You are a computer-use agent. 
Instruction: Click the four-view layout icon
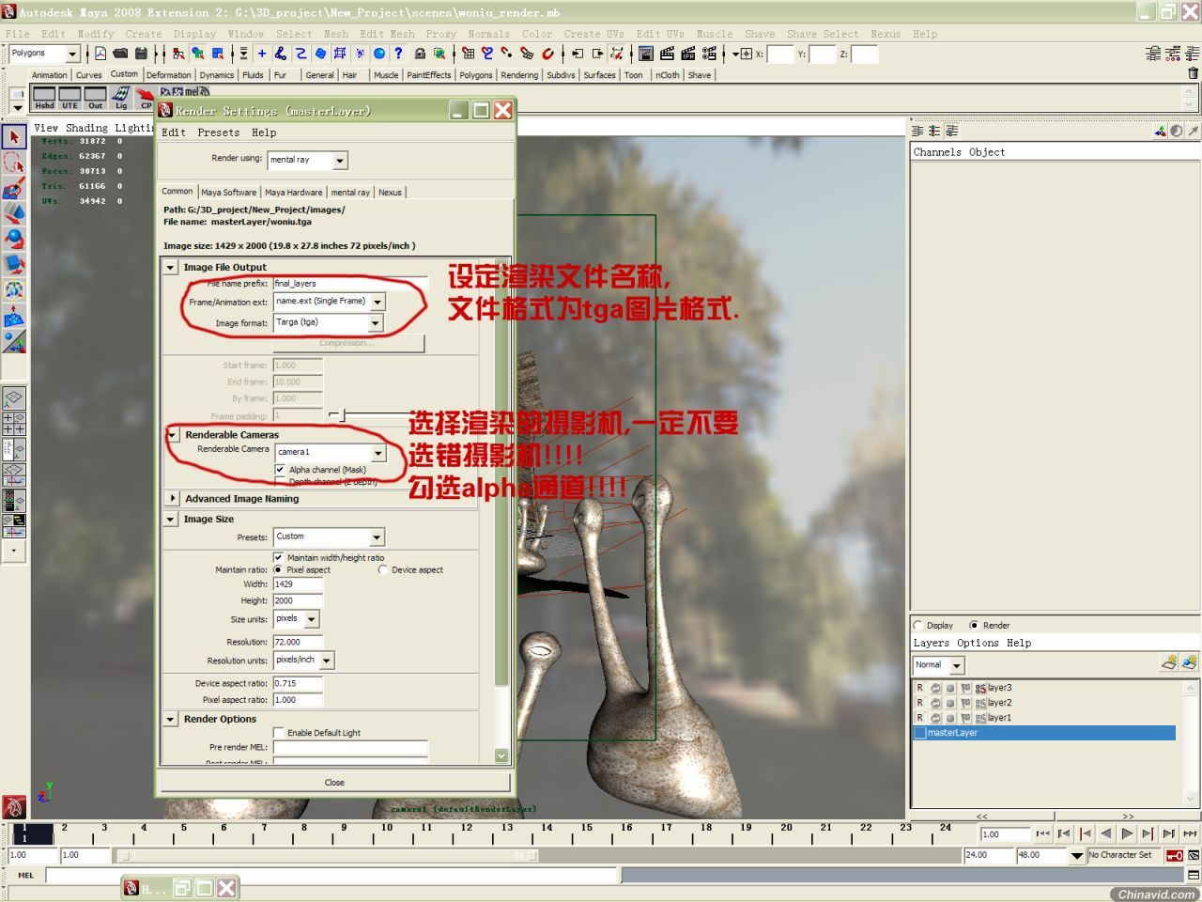click(13, 424)
